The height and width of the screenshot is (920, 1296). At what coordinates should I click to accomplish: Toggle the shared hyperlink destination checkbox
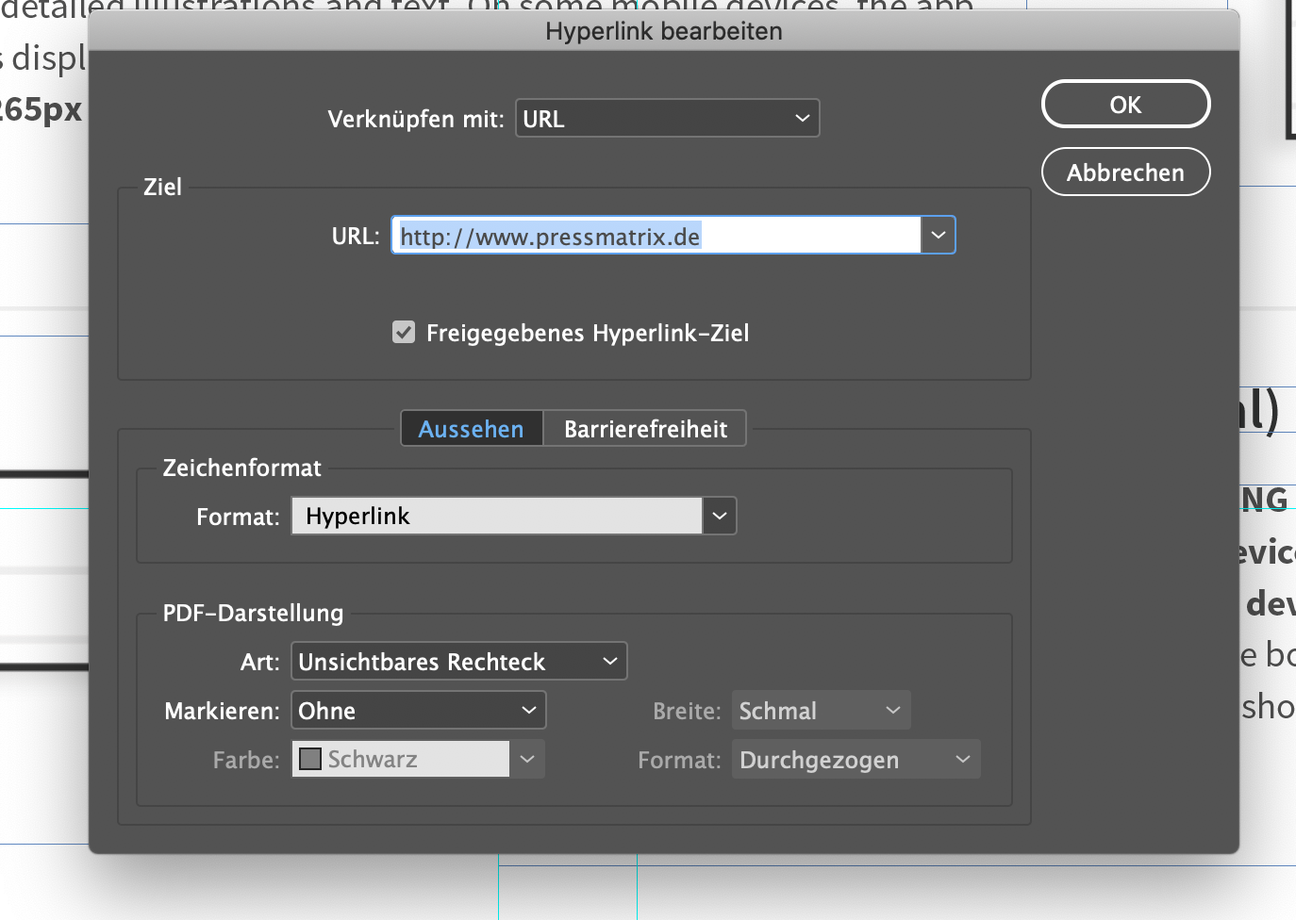(404, 332)
